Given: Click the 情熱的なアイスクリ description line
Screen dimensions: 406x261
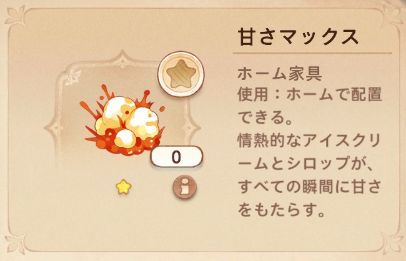Looking at the screenshot, I should (x=309, y=140).
